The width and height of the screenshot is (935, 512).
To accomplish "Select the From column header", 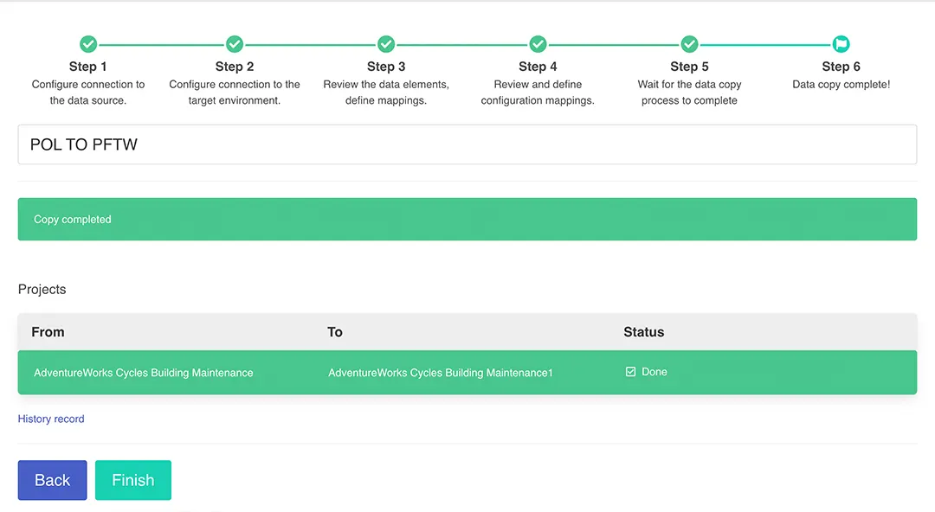I will tap(48, 332).
